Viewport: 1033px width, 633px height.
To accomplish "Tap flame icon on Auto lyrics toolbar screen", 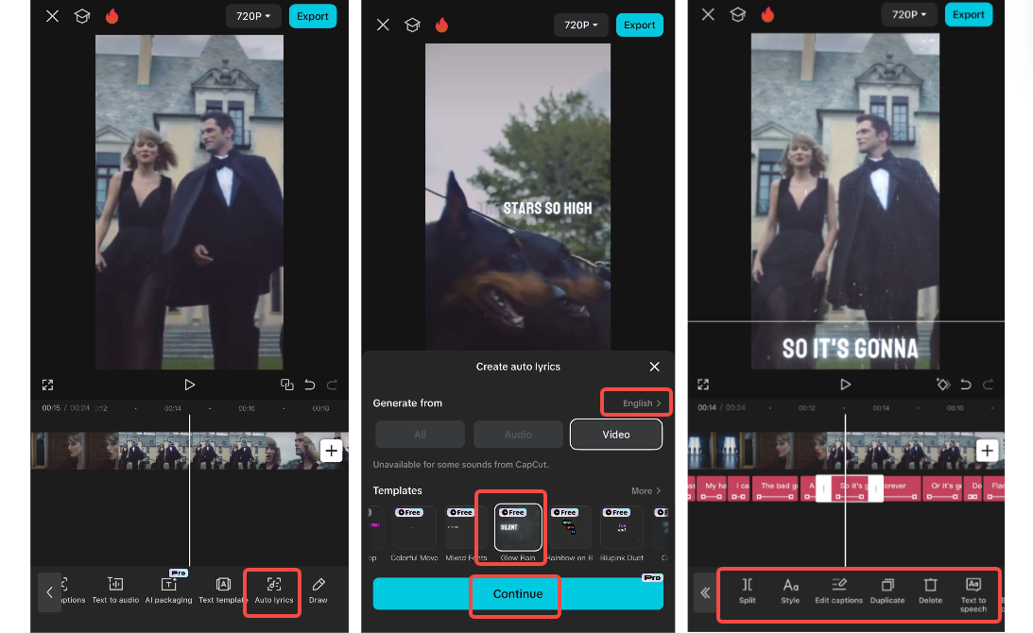I will [112, 16].
